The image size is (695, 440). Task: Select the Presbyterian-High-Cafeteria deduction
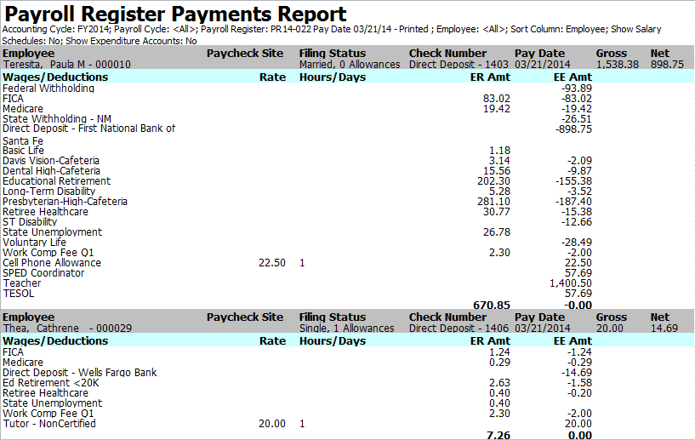click(65, 202)
